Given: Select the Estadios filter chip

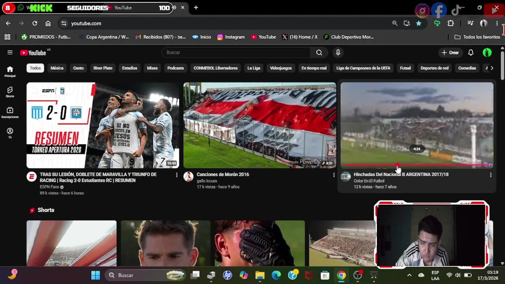Looking at the screenshot, I should [130, 68].
